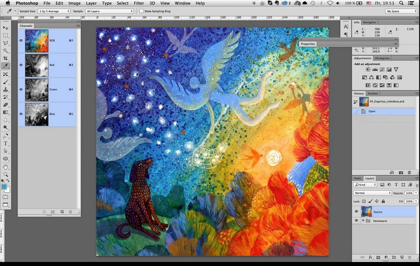Add a Levels adjustment
420x266 pixels.
(x=375, y=70)
